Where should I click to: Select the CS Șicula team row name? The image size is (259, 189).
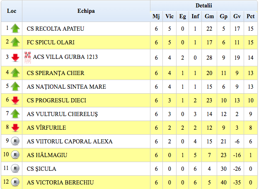pyautogui.click(x=41, y=169)
